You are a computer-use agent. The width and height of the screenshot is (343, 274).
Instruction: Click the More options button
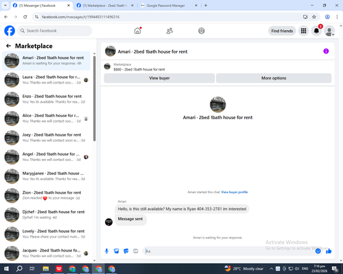coord(274,78)
